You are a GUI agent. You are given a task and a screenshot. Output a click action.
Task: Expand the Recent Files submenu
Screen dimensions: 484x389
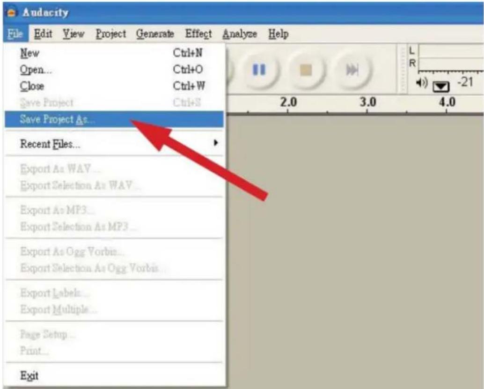tap(114, 144)
